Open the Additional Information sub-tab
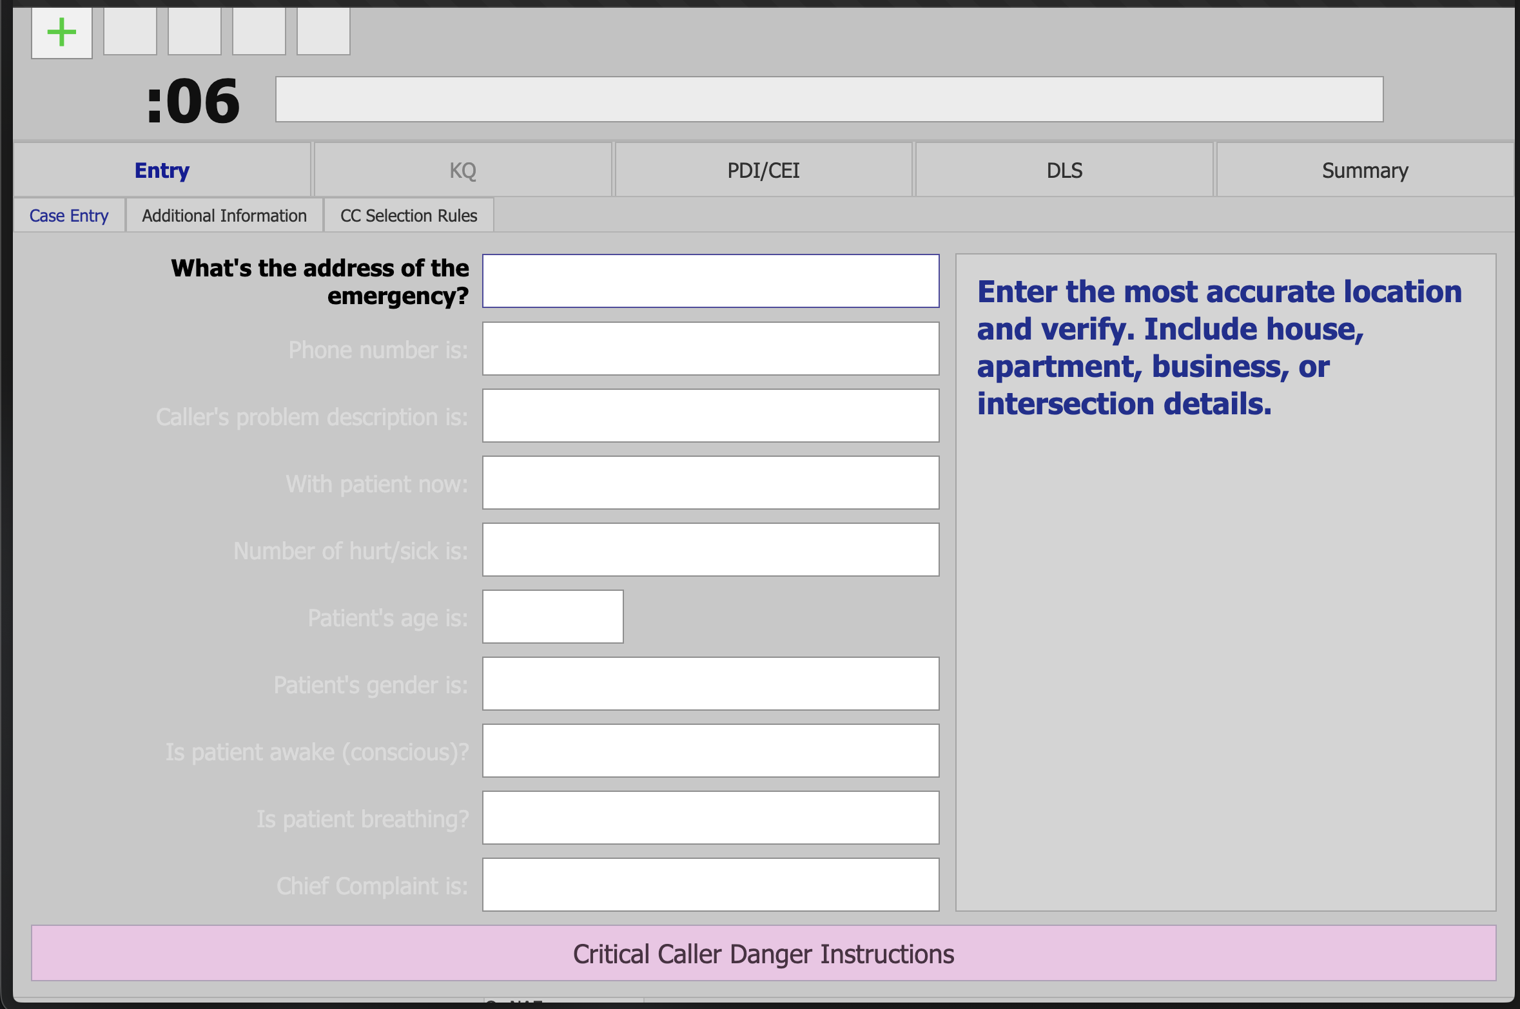Screen dimensions: 1520x1009 (224, 216)
